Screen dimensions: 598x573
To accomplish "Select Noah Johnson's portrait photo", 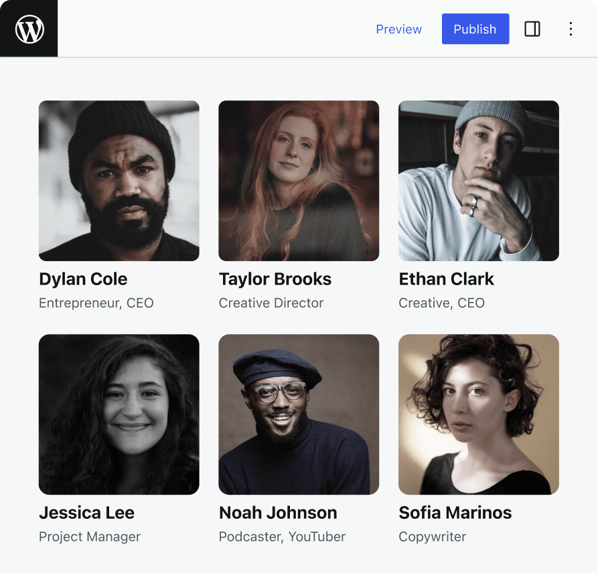I will coord(299,414).
